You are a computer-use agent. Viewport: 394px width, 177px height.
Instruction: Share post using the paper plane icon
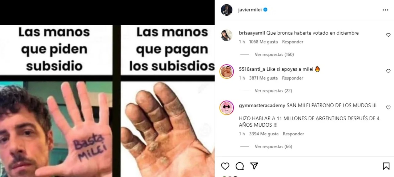pyautogui.click(x=254, y=166)
